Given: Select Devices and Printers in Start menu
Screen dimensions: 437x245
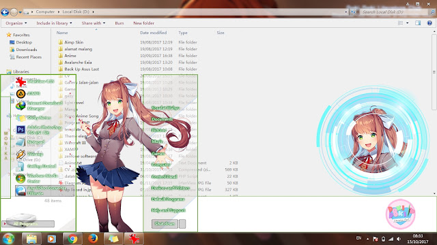Looking at the screenshot, I should click(x=171, y=188).
